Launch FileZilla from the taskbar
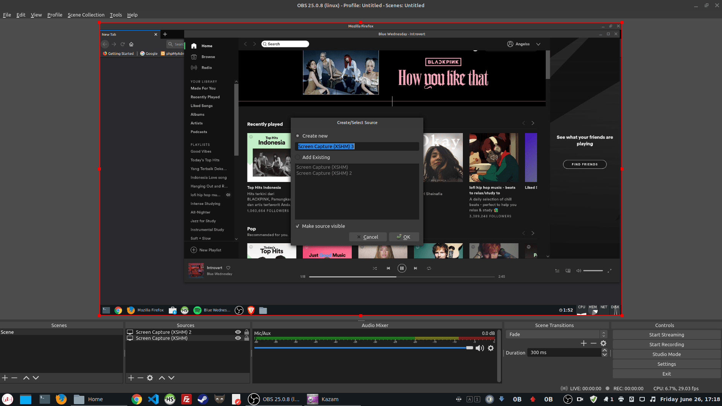The image size is (722, 406). 186,399
